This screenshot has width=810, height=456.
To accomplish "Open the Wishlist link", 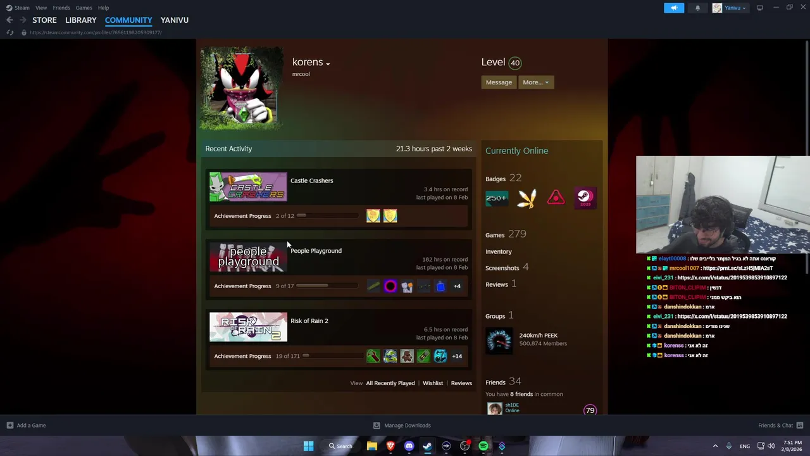I will [433, 383].
